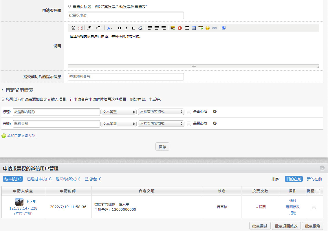Viewport: 328px width, 231px height.
Task: Select the 路人甲 applicant row checkbox
Action: click(x=314, y=207)
